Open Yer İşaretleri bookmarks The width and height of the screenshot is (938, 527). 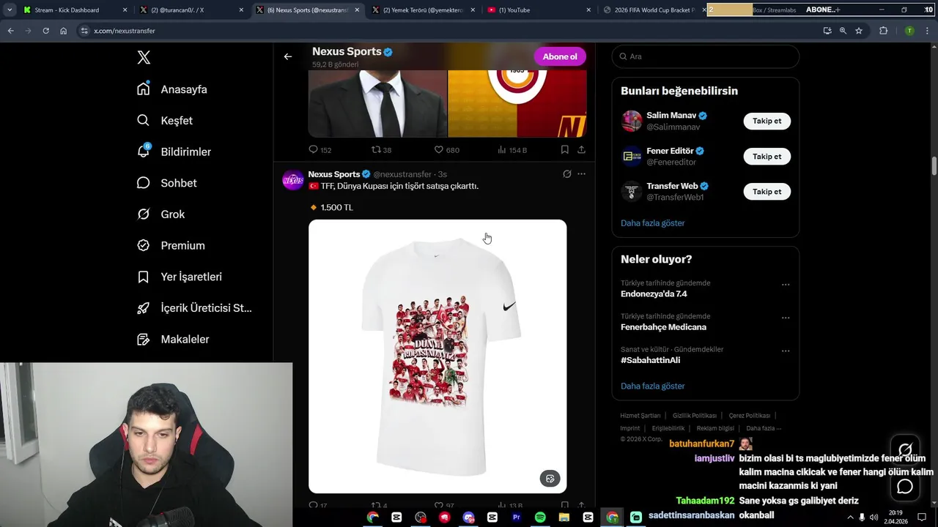[x=180, y=277]
